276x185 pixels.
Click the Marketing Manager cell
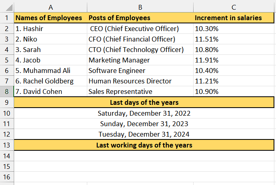140,60
